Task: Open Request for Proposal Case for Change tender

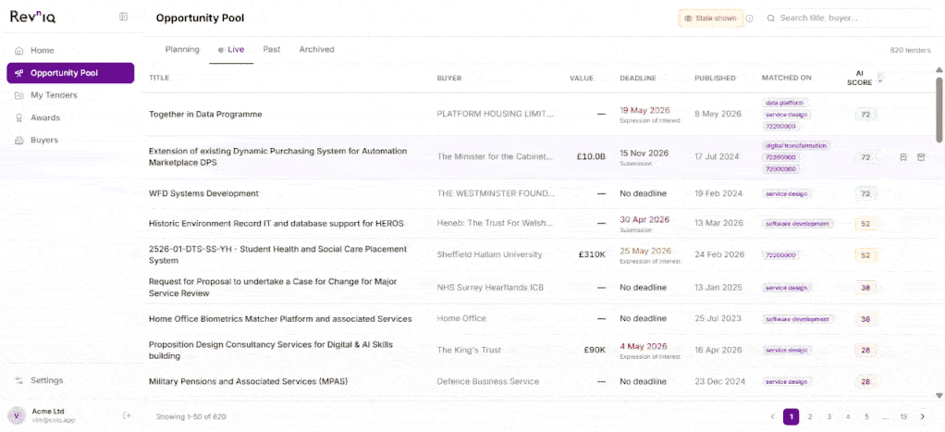Action: pyautogui.click(x=273, y=287)
